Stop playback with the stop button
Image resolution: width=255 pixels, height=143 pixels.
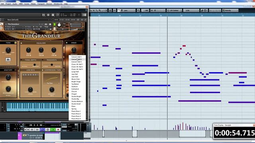click(x=48, y=130)
